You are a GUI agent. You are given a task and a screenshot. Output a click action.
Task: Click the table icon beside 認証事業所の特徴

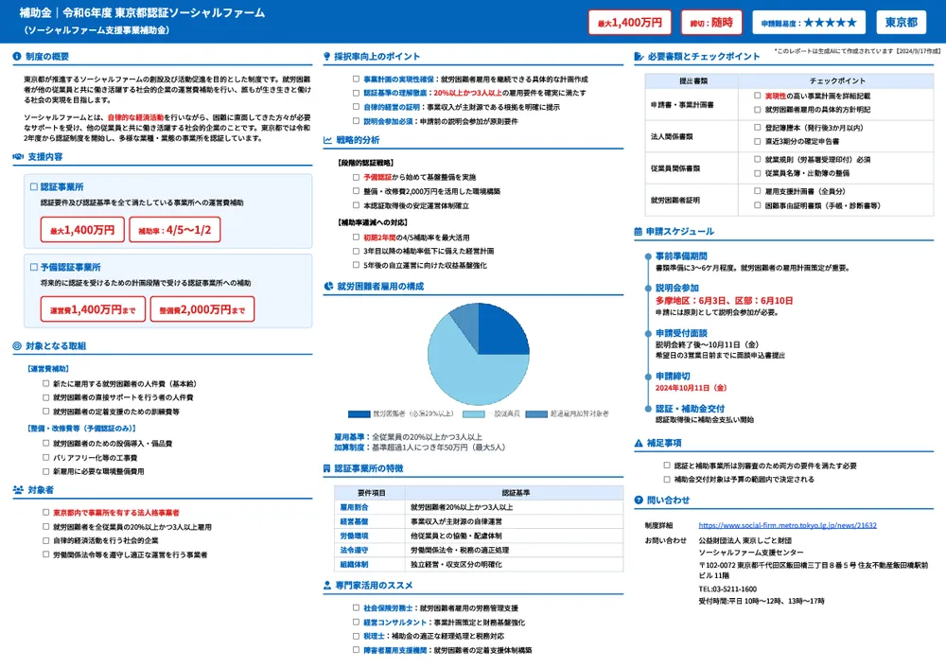327,468
